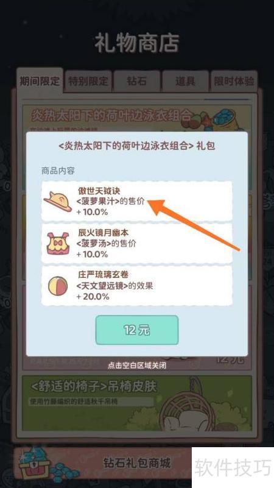Select the 辰火镜月幽本 item row
The width and height of the screenshot is (274, 488).
tap(137, 244)
